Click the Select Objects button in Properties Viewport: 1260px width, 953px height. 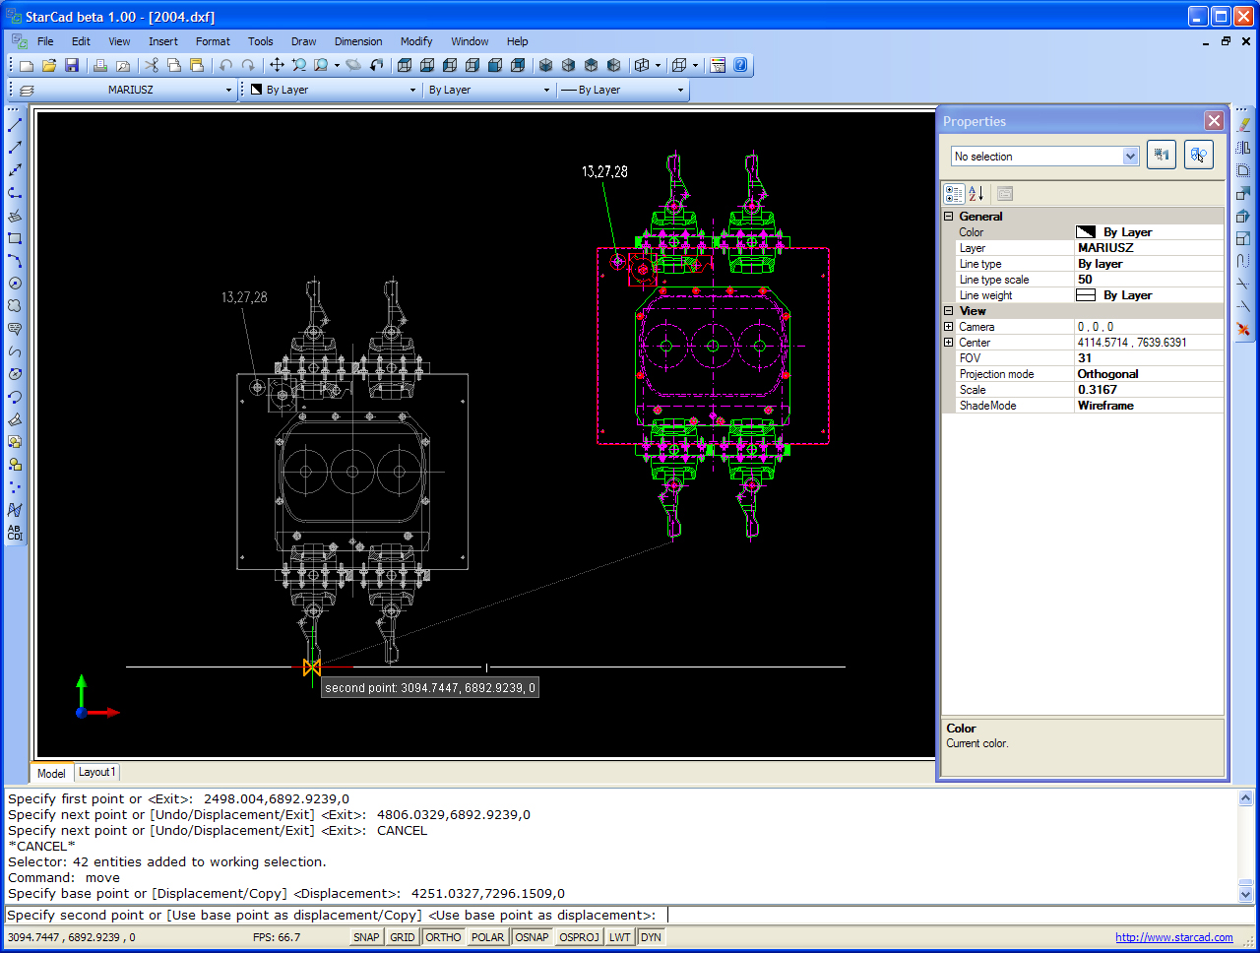pyautogui.click(x=1198, y=155)
